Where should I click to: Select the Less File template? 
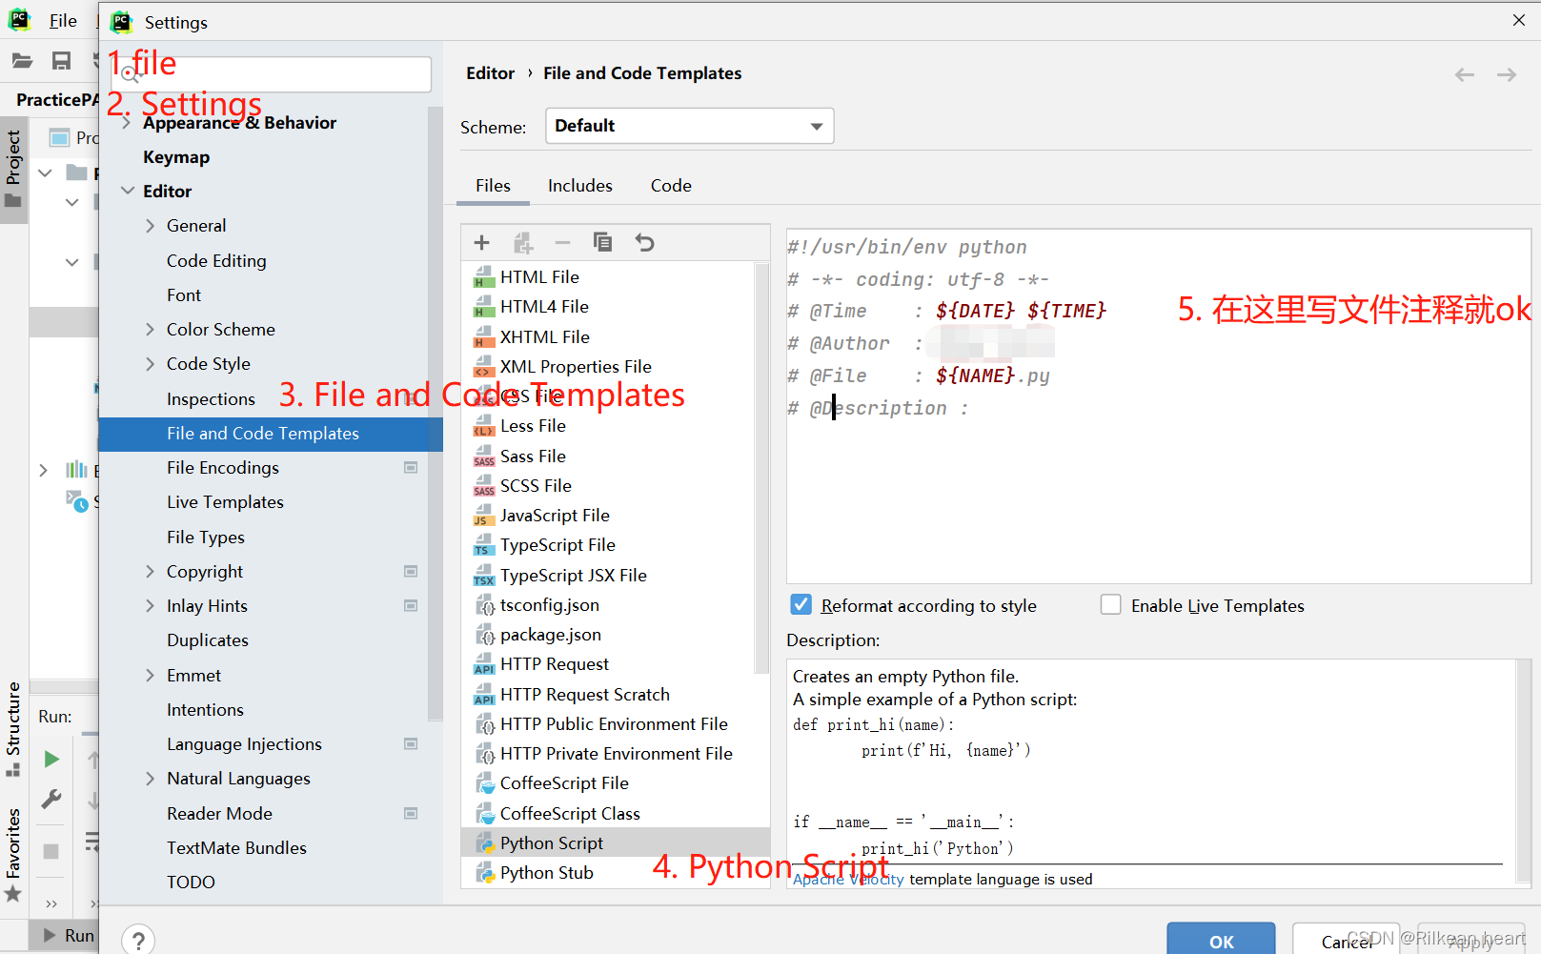tap(519, 426)
